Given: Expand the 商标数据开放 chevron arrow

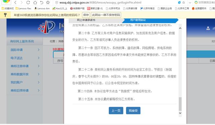Looking at the screenshot, I should pyautogui.click(x=39, y=74).
